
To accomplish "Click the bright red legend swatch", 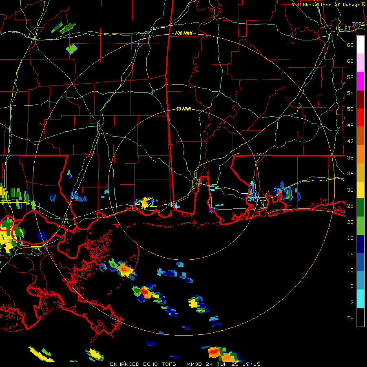I will [x=360, y=117].
